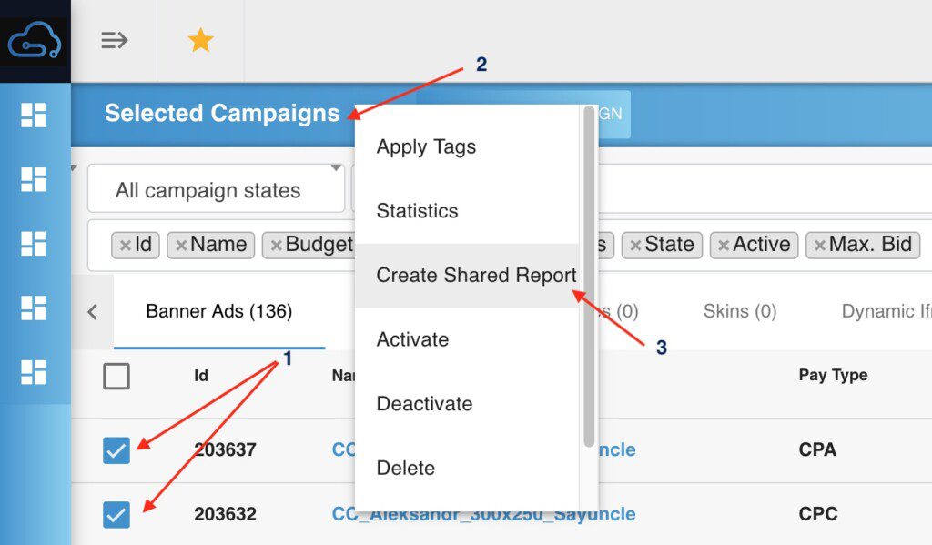Uncheck the campaign 203632 checkbox
The width and height of the screenshot is (932, 545).
[x=116, y=514]
